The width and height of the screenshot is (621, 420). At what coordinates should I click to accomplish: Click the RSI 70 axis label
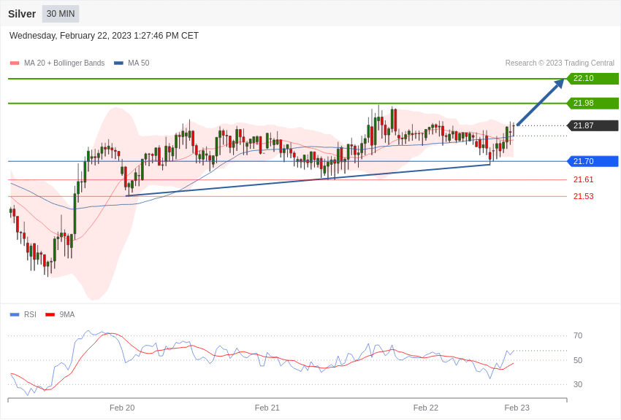[x=578, y=336]
